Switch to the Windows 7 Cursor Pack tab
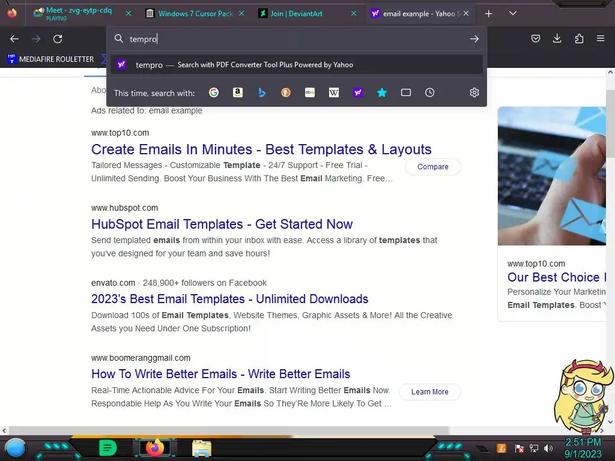Screen dimensions: 615x461 195,13
